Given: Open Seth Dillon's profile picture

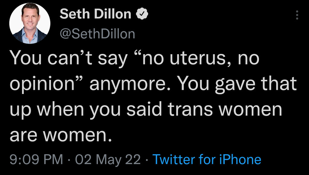Looking at the screenshot, I should click(x=30, y=23).
